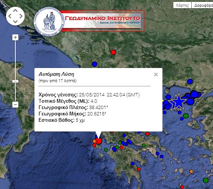Click the Αυτόματη Λύση popup title
Viewport: 213px width, 189px height.
pyautogui.click(x=57, y=74)
